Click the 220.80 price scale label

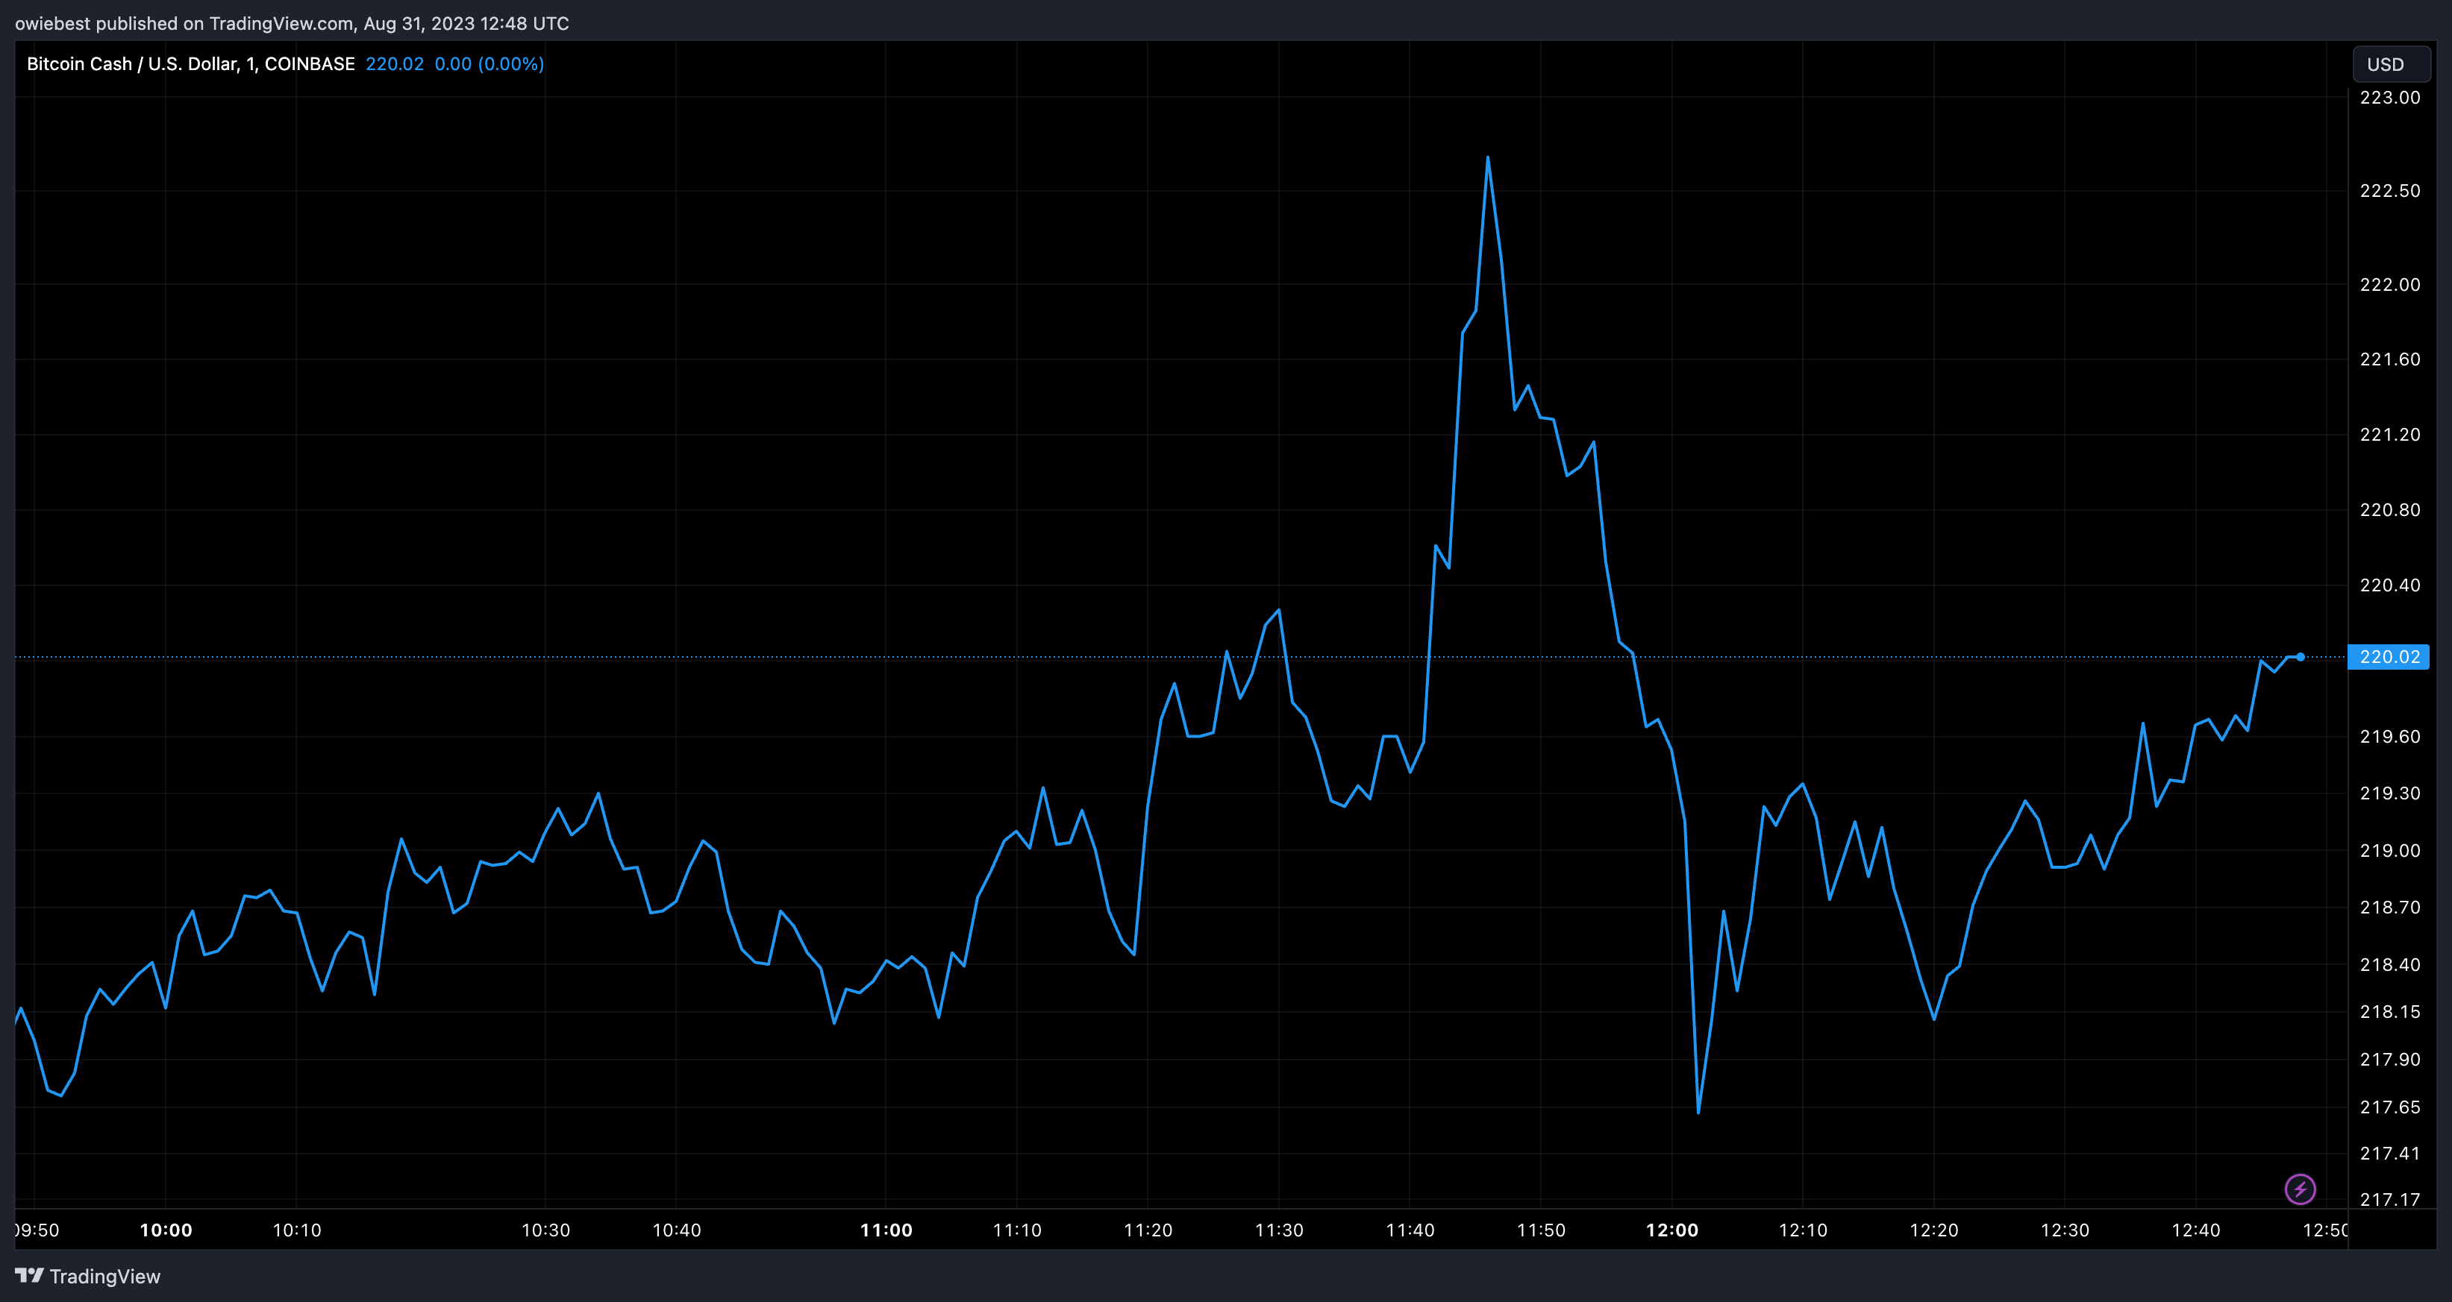[2389, 510]
